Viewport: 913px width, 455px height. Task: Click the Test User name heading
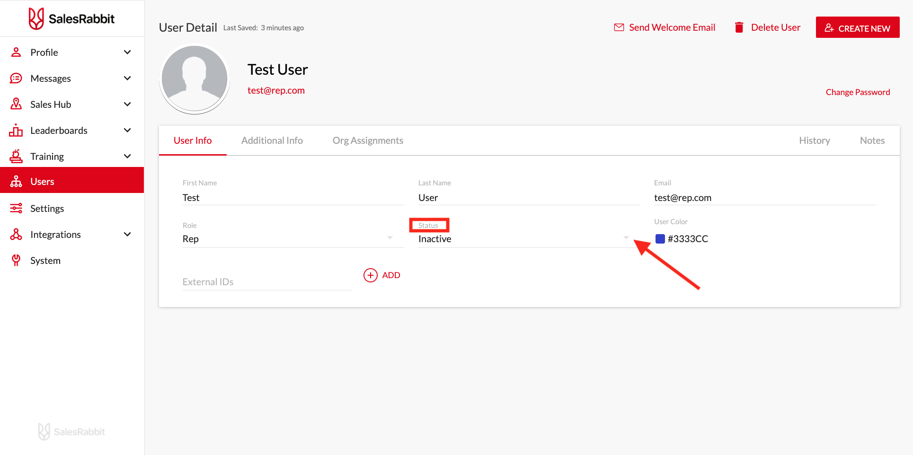point(278,70)
